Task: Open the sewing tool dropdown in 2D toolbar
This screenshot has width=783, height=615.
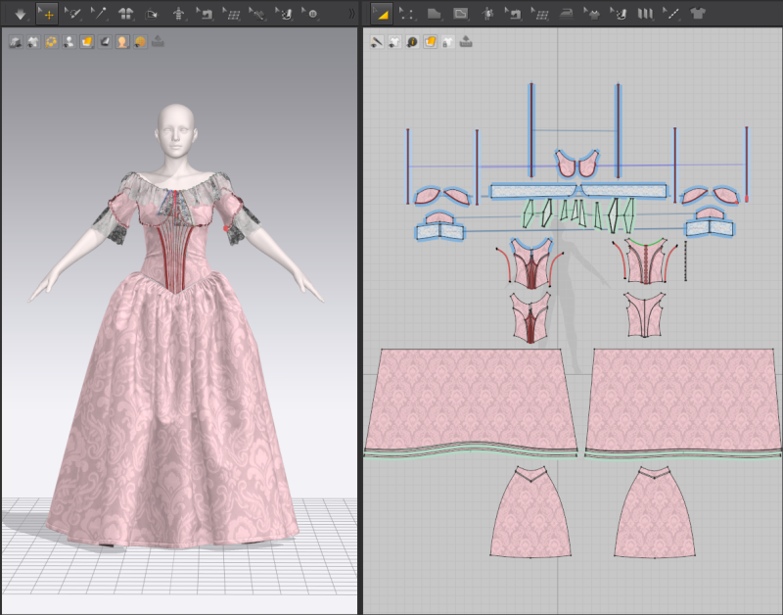Action: click(x=522, y=20)
